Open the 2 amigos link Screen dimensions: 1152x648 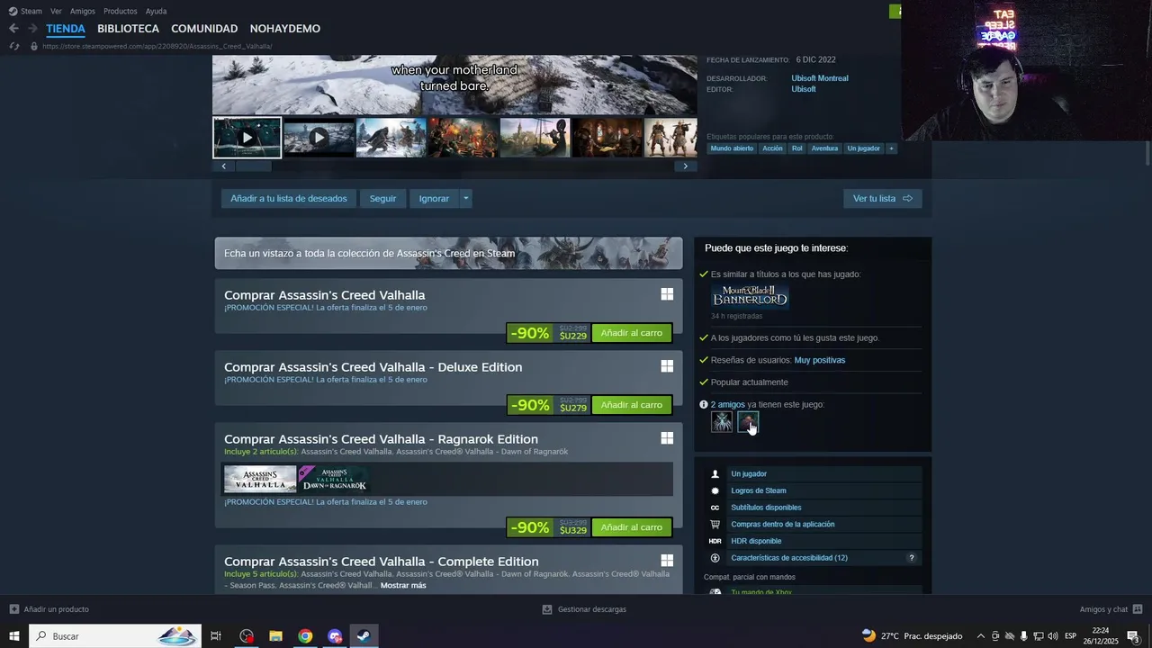pos(727,405)
